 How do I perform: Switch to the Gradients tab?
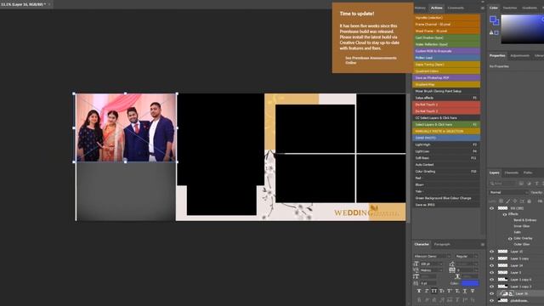tap(530, 8)
